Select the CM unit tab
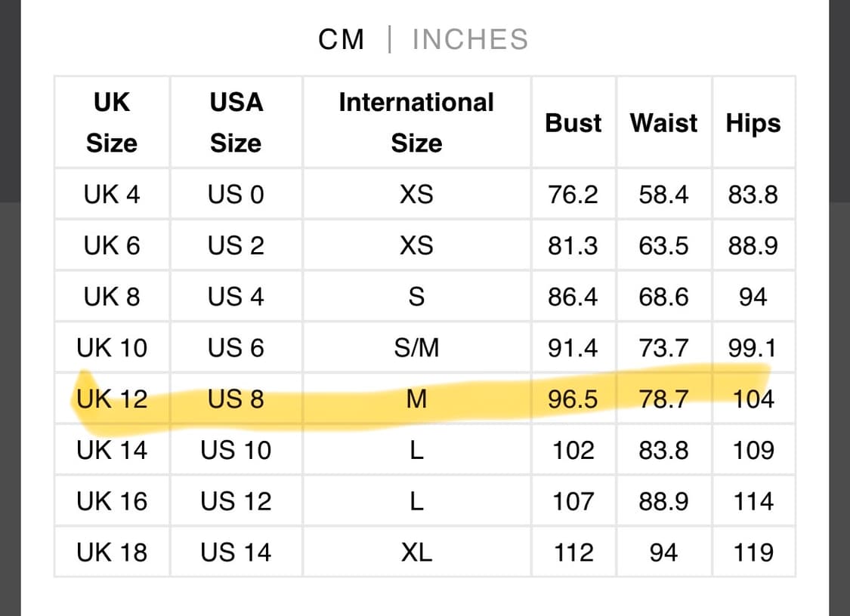 (342, 39)
